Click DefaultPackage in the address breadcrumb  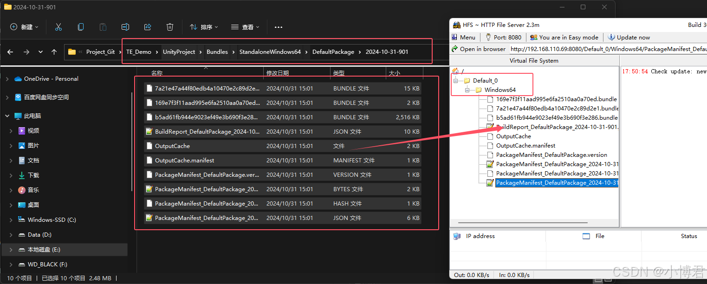[333, 52]
